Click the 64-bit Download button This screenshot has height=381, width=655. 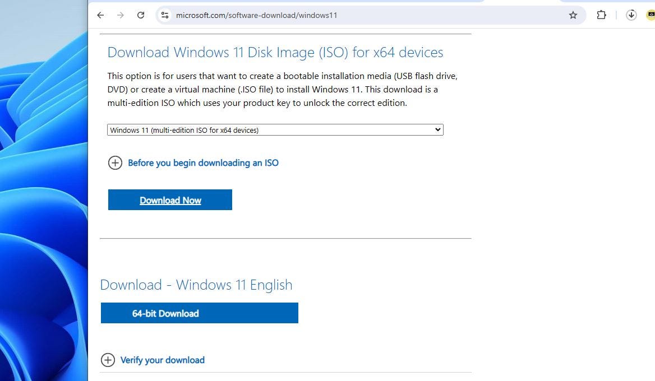coord(199,313)
